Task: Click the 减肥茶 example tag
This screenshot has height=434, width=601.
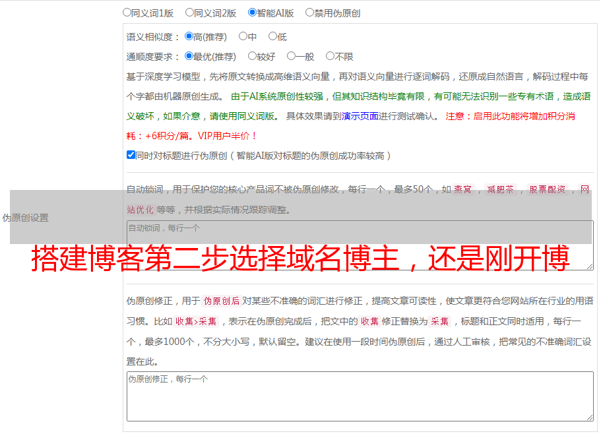Action: point(501,189)
